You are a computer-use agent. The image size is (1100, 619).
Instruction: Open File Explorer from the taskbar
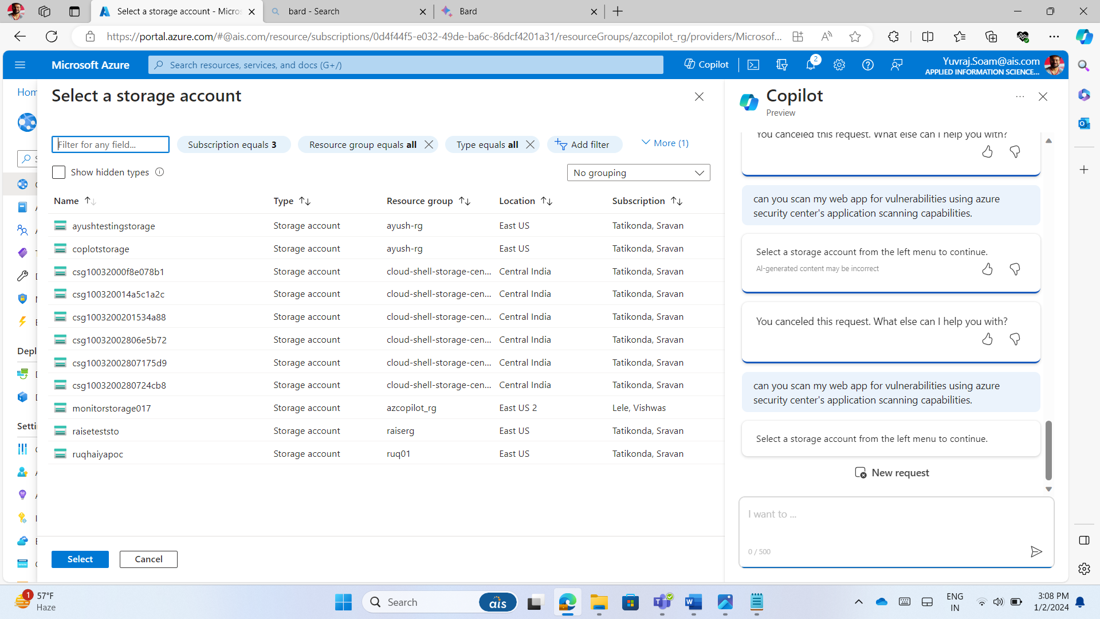[x=599, y=602]
